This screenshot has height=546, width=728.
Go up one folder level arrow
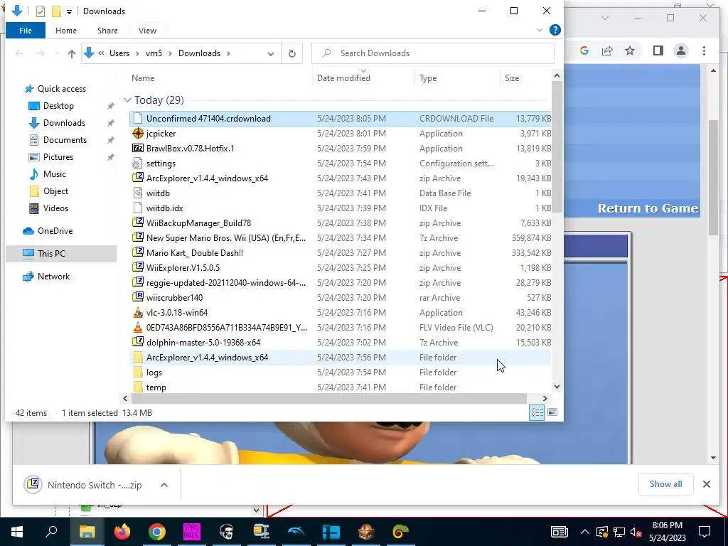pyautogui.click(x=72, y=53)
